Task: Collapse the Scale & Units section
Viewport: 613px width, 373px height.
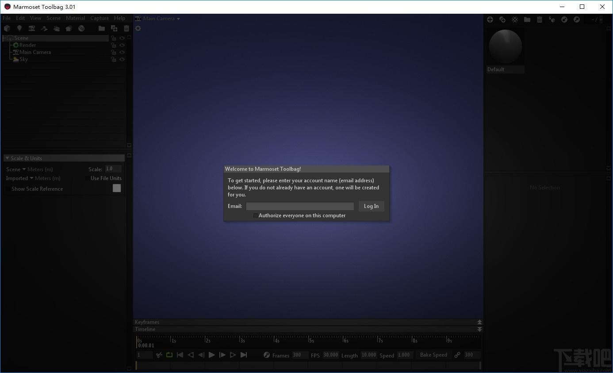Action: (7, 158)
